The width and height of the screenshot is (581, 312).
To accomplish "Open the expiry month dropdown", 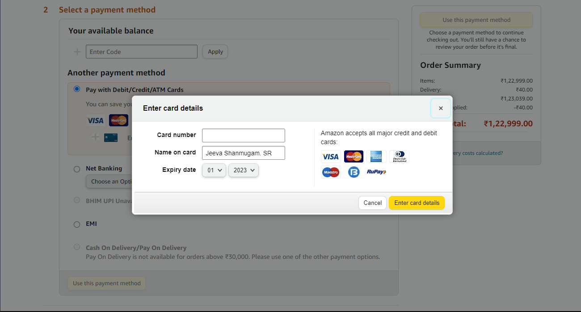I will tap(214, 170).
